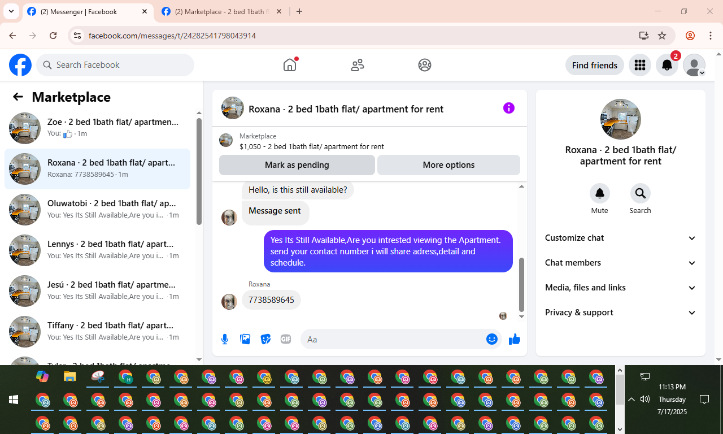Click the Find friends button
723x434 pixels.
tap(595, 65)
